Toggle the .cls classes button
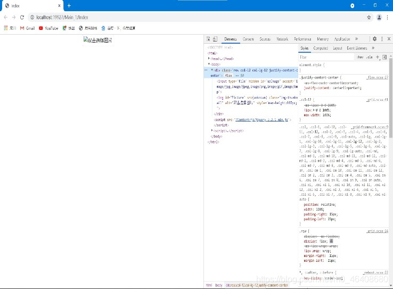The height and width of the screenshot is (289, 393). point(369,57)
